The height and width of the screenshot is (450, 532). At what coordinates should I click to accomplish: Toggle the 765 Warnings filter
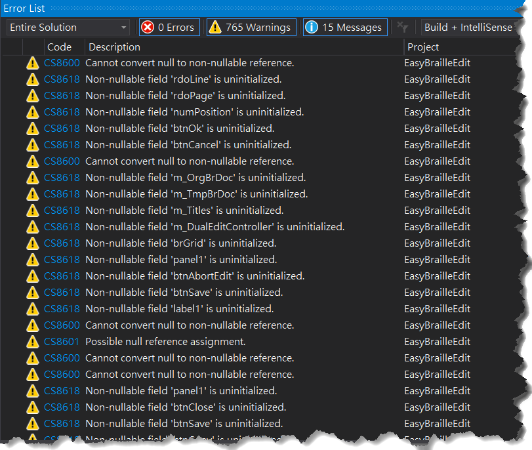click(x=251, y=27)
